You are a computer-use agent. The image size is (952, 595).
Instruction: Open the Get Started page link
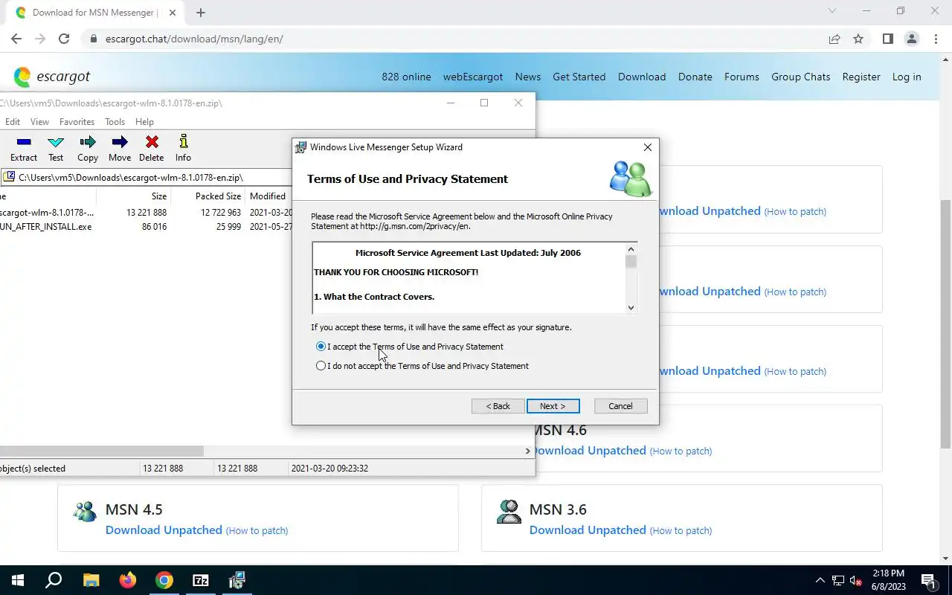pyautogui.click(x=579, y=77)
